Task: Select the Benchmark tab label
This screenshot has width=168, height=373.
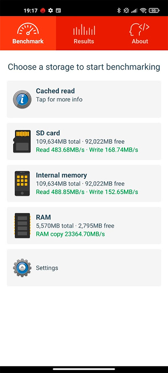Action: (x=28, y=41)
